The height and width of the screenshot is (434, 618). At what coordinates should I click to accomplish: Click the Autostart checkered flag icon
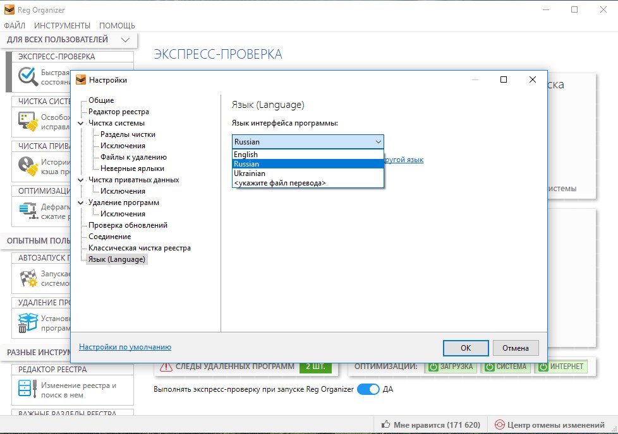pyautogui.click(x=28, y=278)
